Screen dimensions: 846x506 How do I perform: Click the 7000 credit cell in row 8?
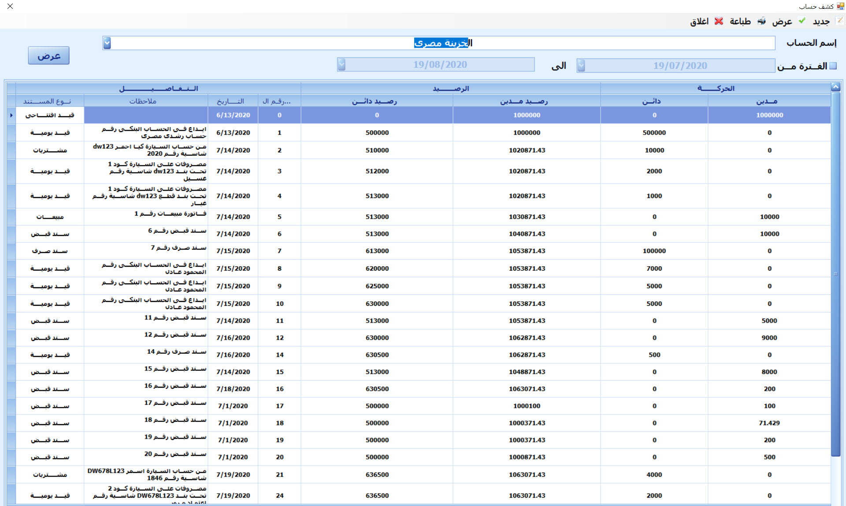tap(654, 268)
